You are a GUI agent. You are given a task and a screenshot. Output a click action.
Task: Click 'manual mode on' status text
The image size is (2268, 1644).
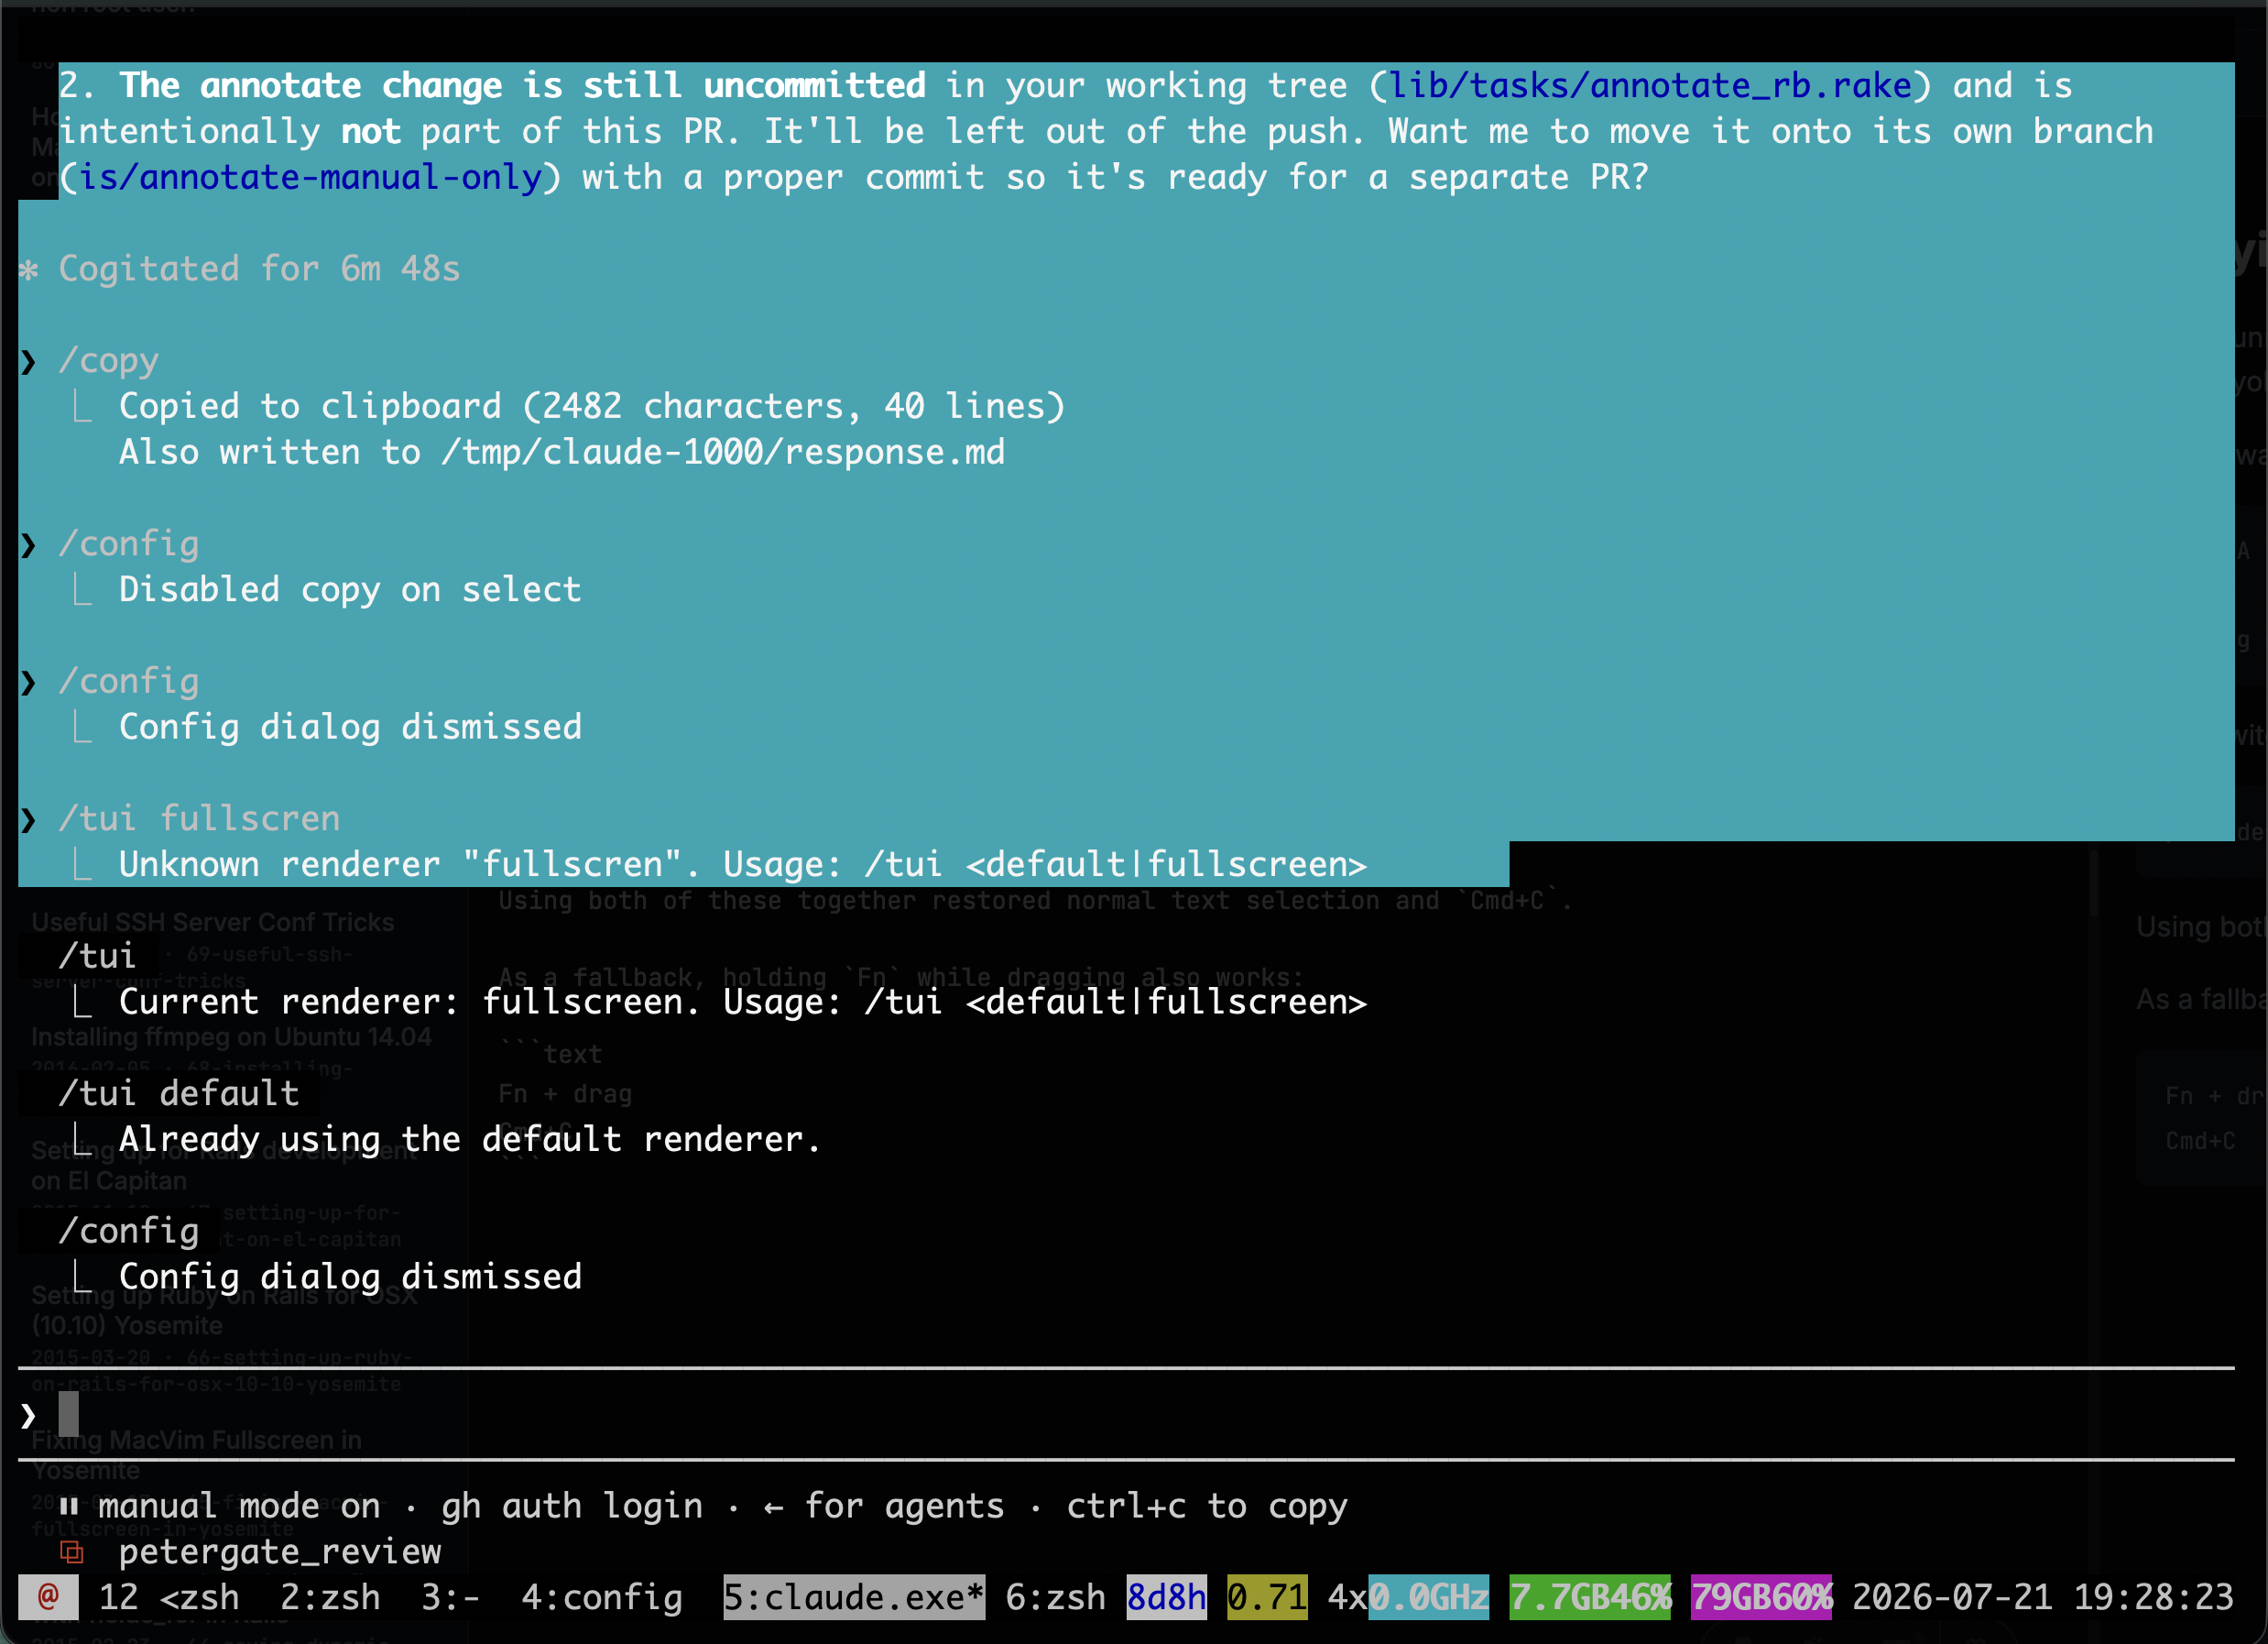239,1506
